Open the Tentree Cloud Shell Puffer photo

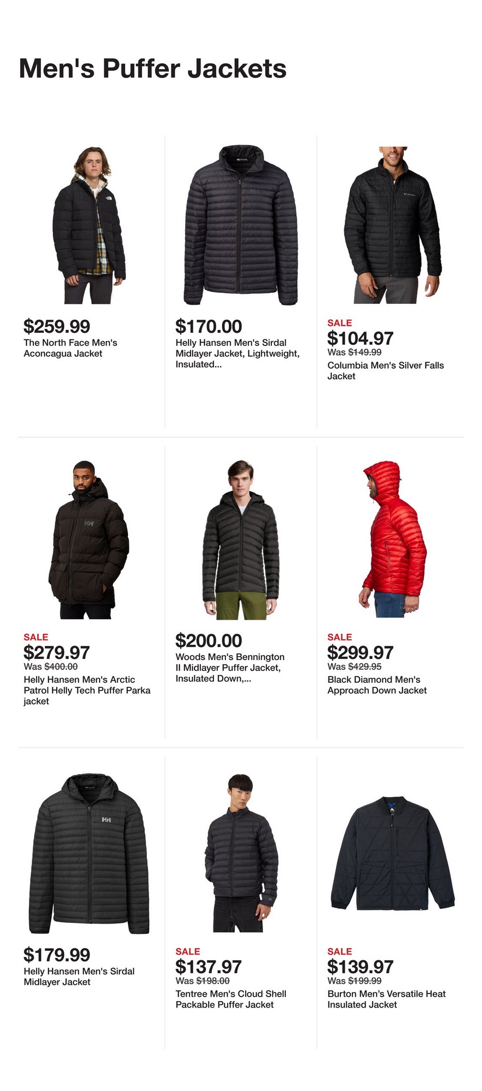click(241, 853)
